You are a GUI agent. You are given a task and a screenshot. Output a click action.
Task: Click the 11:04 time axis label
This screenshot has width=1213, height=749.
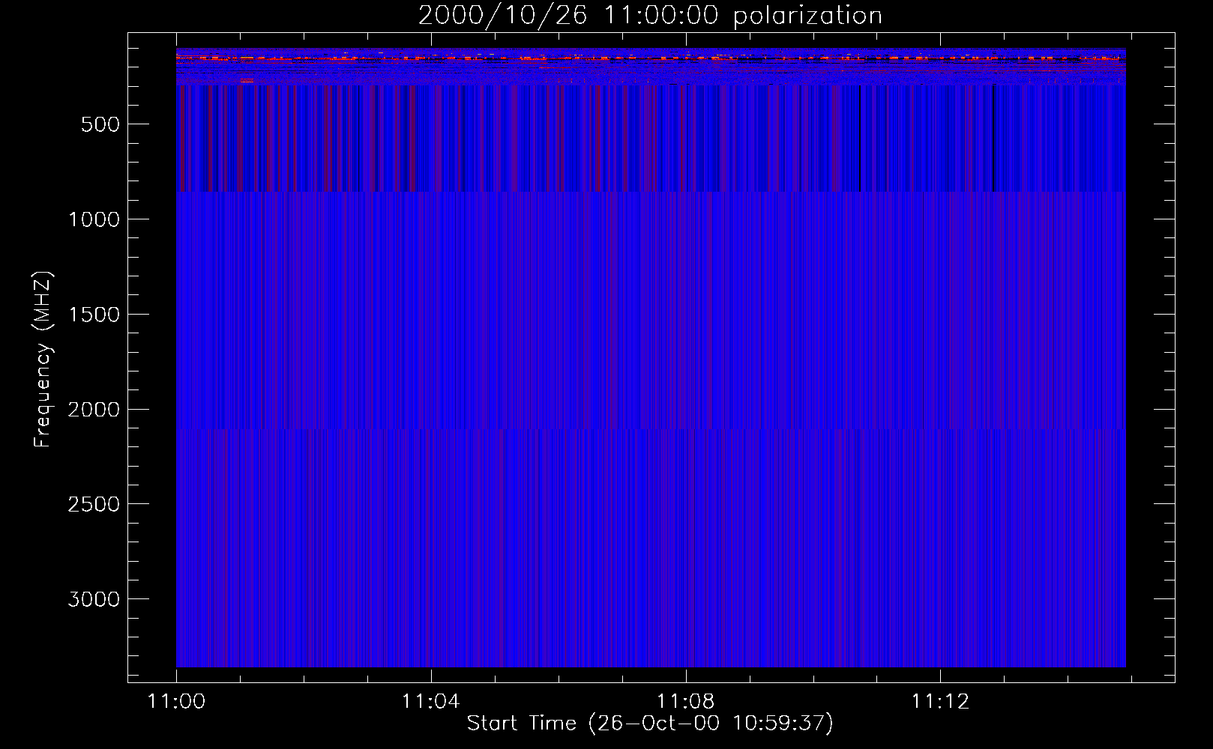(430, 701)
